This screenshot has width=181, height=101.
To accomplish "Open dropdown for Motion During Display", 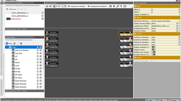I will tap(177, 23).
